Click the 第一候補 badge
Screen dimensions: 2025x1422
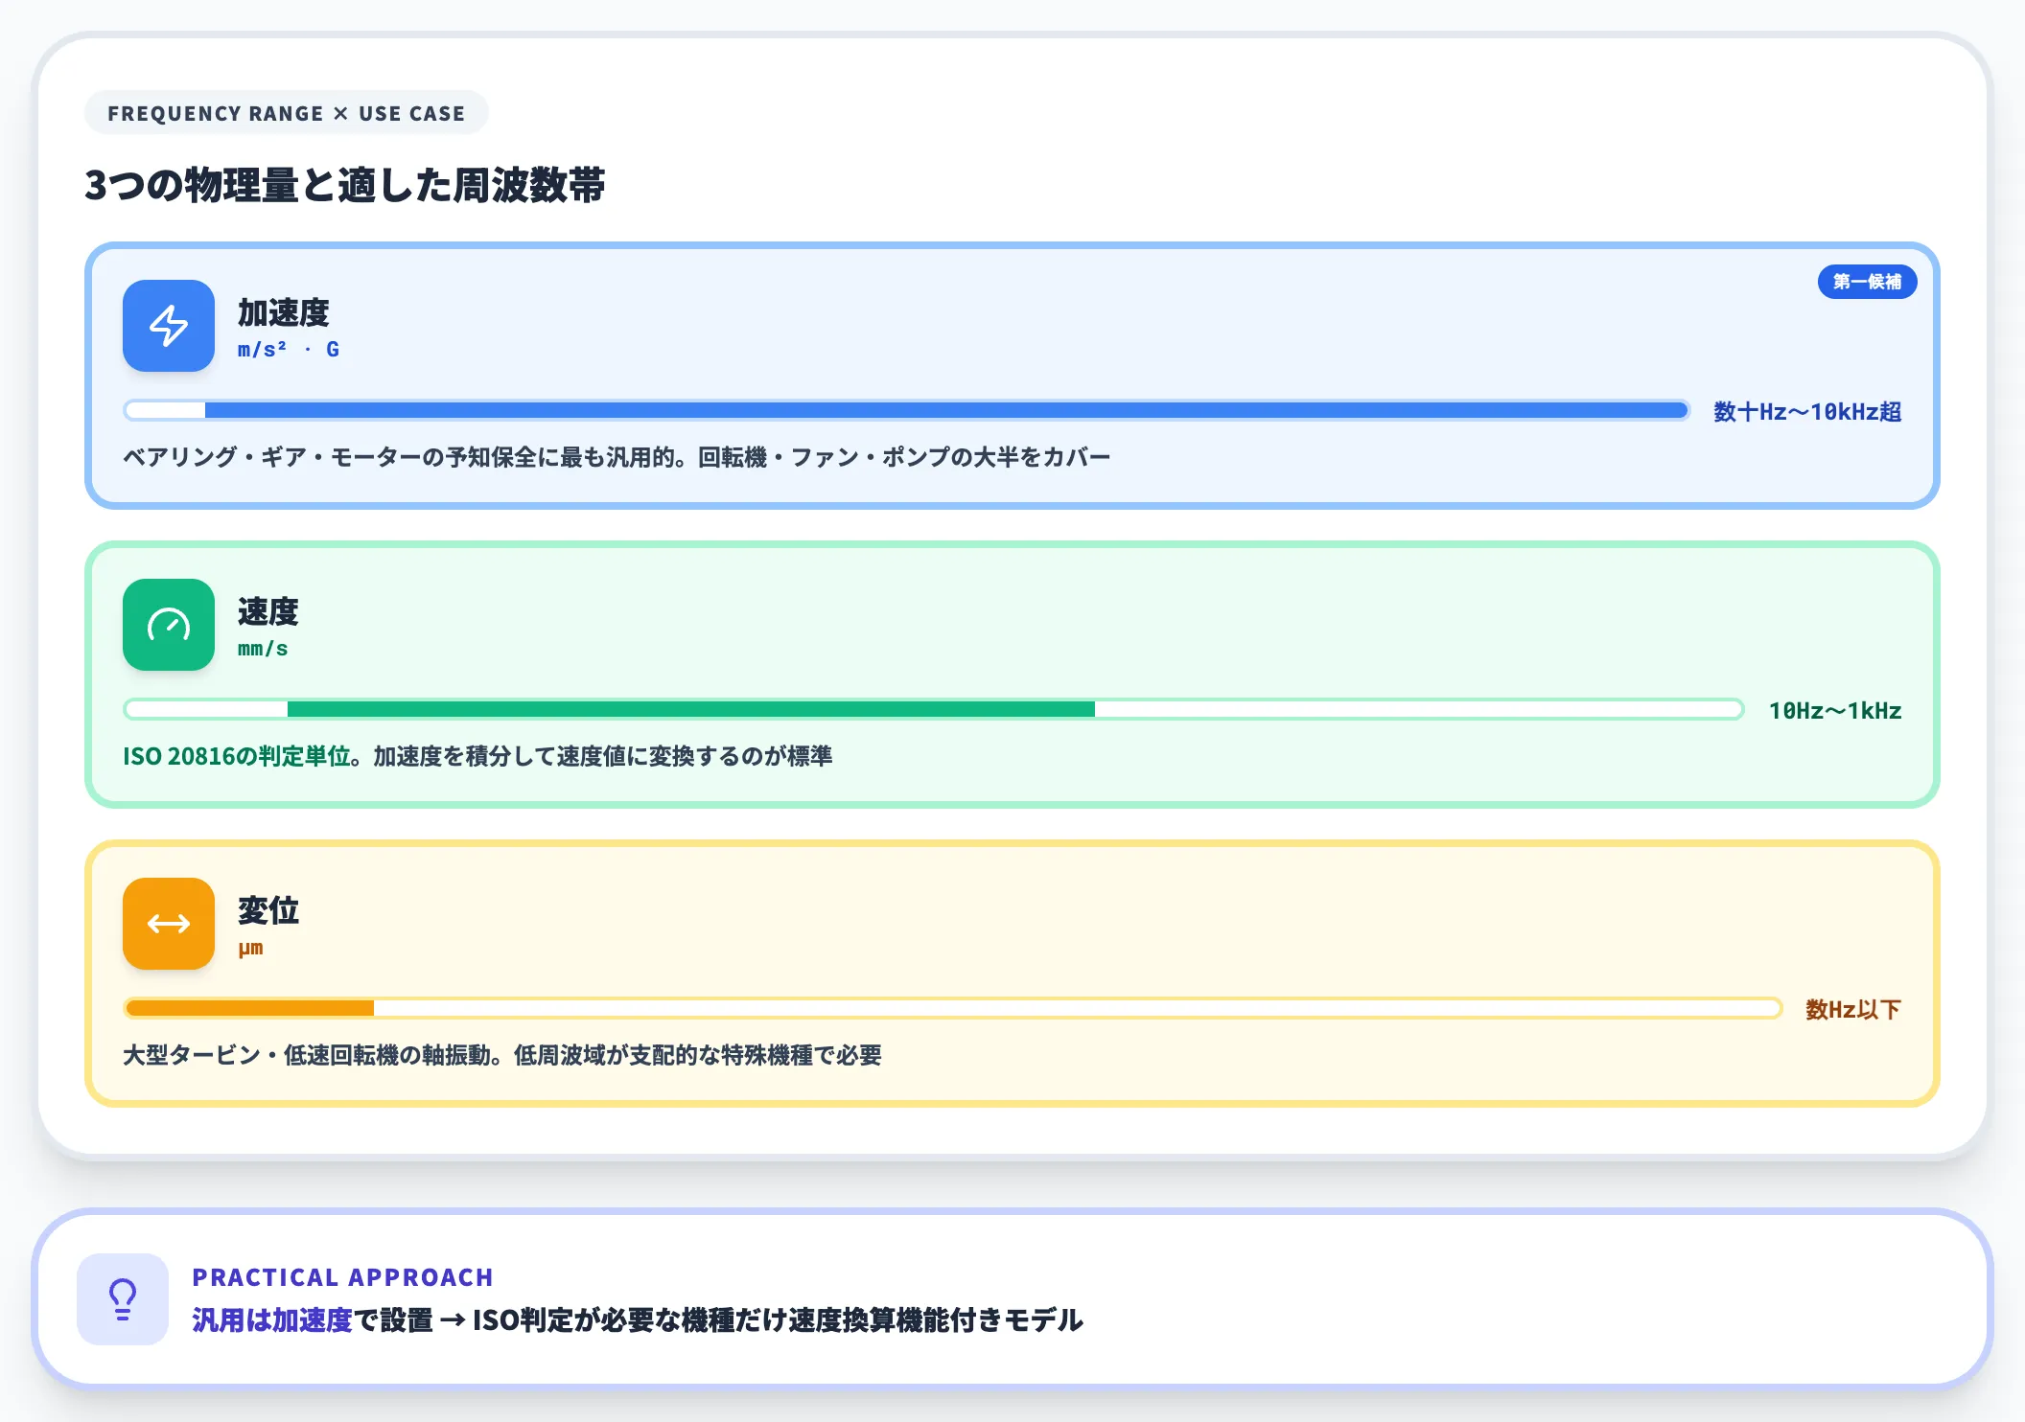click(x=1867, y=282)
